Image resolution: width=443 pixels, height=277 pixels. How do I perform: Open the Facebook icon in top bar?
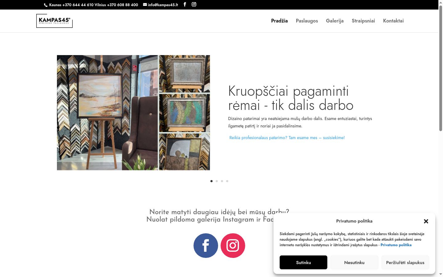(185, 4)
